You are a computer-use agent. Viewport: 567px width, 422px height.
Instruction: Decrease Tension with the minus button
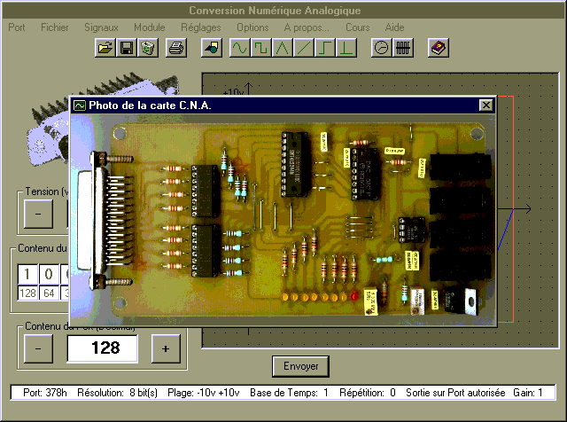point(38,214)
